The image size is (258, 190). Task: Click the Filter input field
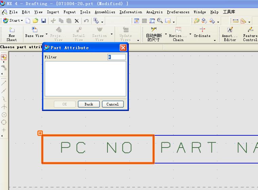click(117, 57)
